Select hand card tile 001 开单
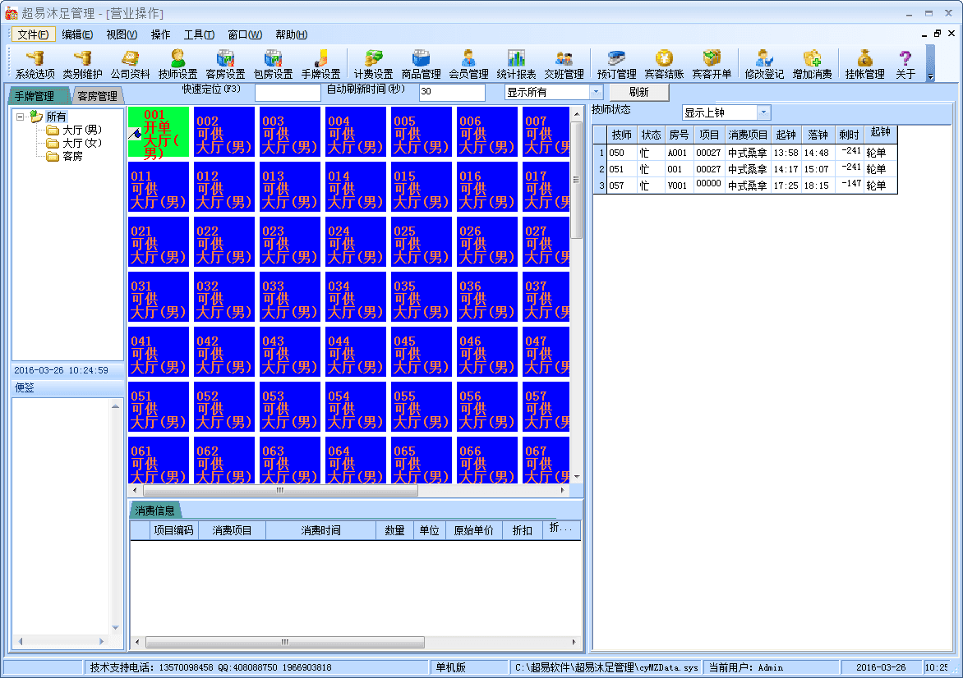This screenshot has width=963, height=678. pos(159,131)
